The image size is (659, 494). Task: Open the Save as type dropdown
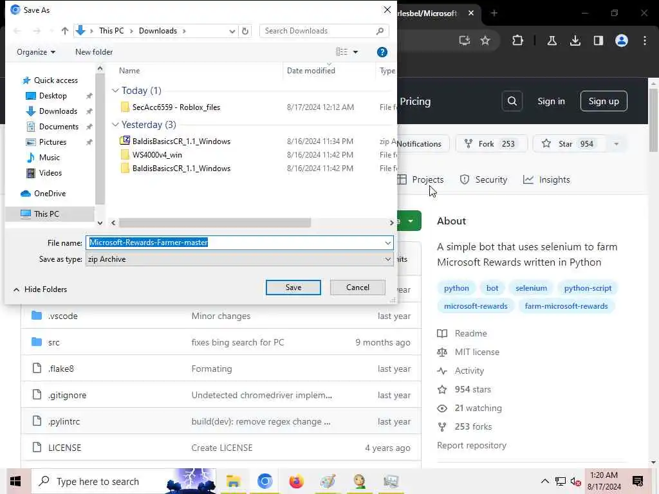point(239,259)
